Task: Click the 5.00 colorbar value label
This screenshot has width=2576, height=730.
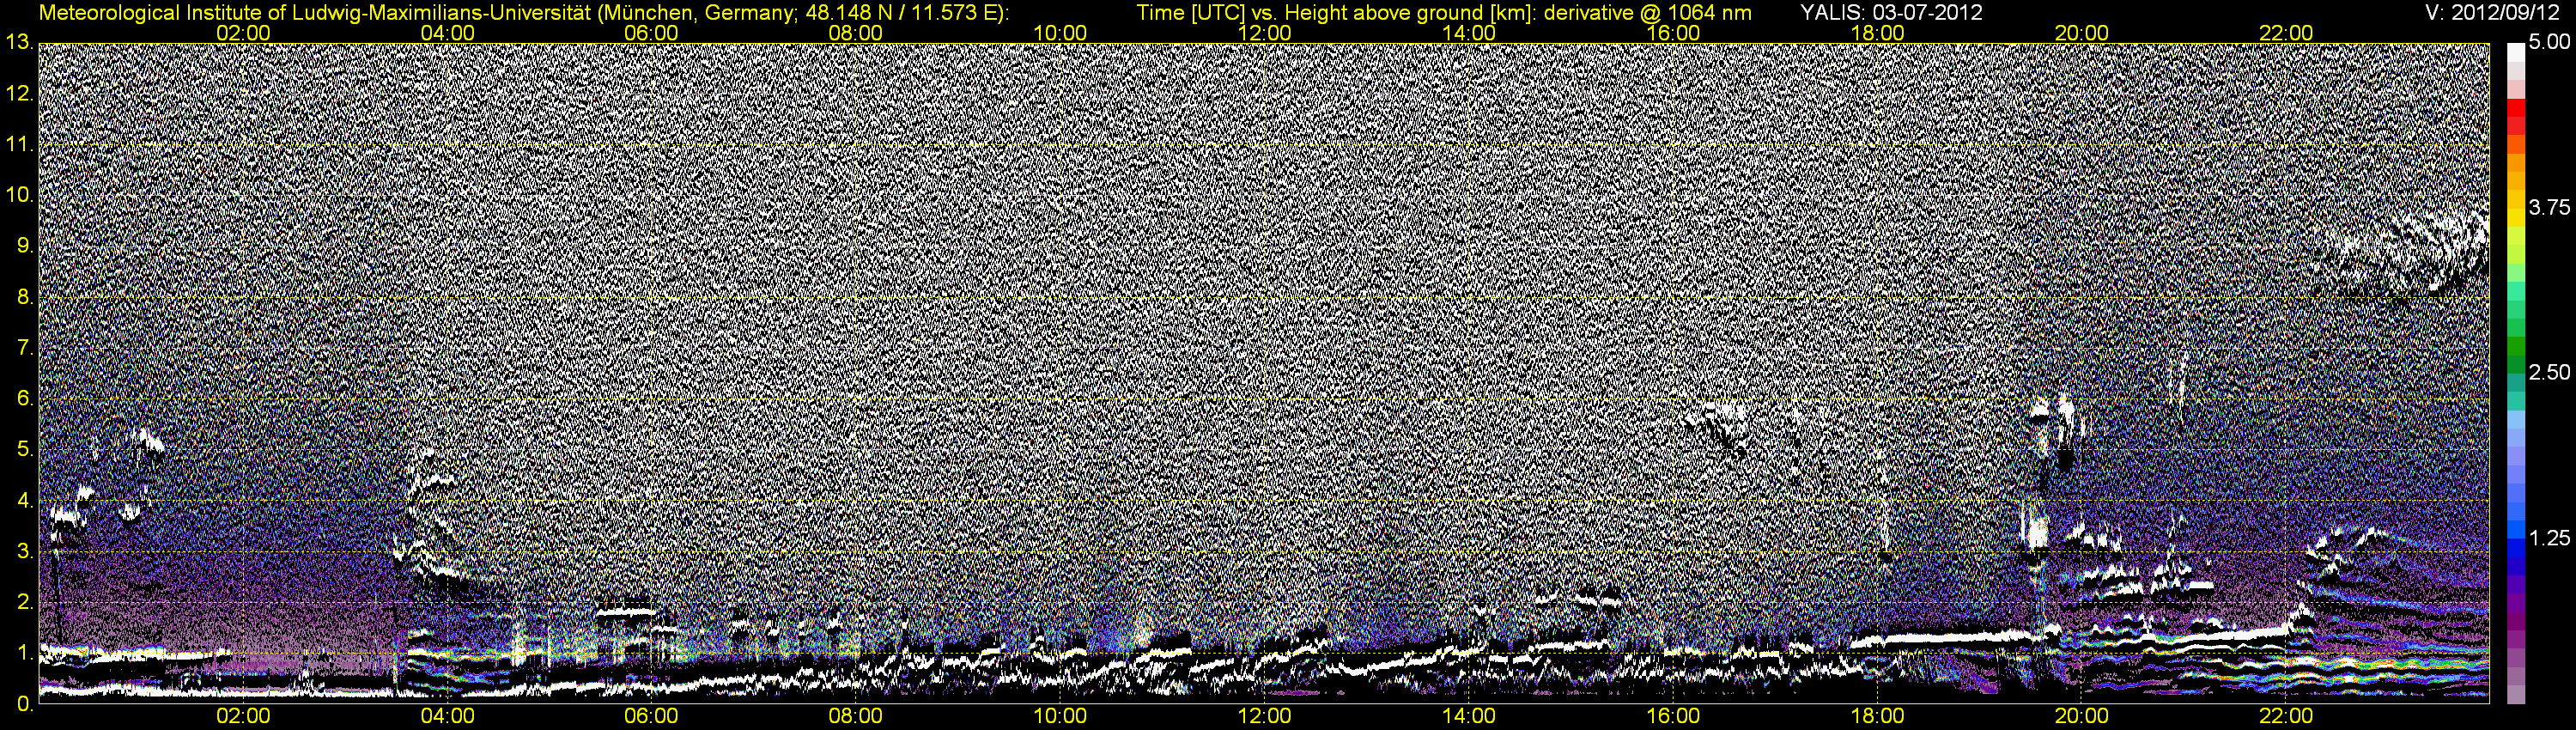Action: [x=2549, y=43]
